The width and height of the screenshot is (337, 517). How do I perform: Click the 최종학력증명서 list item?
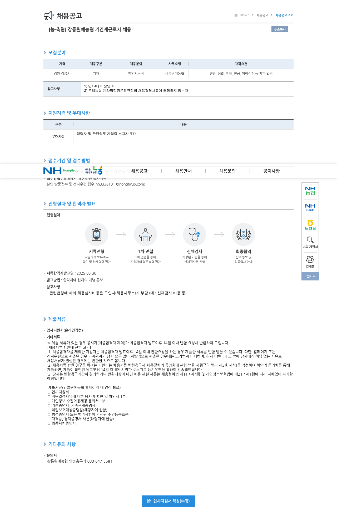(x=62, y=423)
